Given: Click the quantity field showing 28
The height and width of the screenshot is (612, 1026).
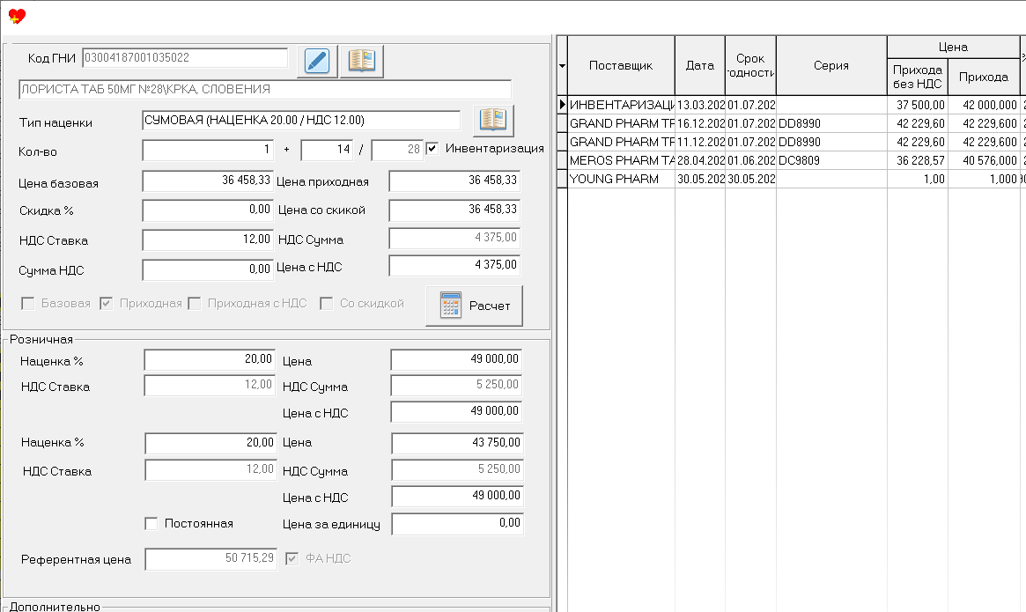Looking at the screenshot, I should click(x=397, y=150).
